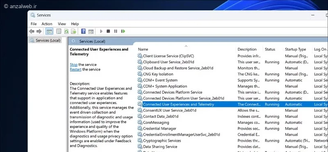This screenshot has height=152, width=328.
Task: Click the gear icon beside Data Sharing Service
Action: 140,146
